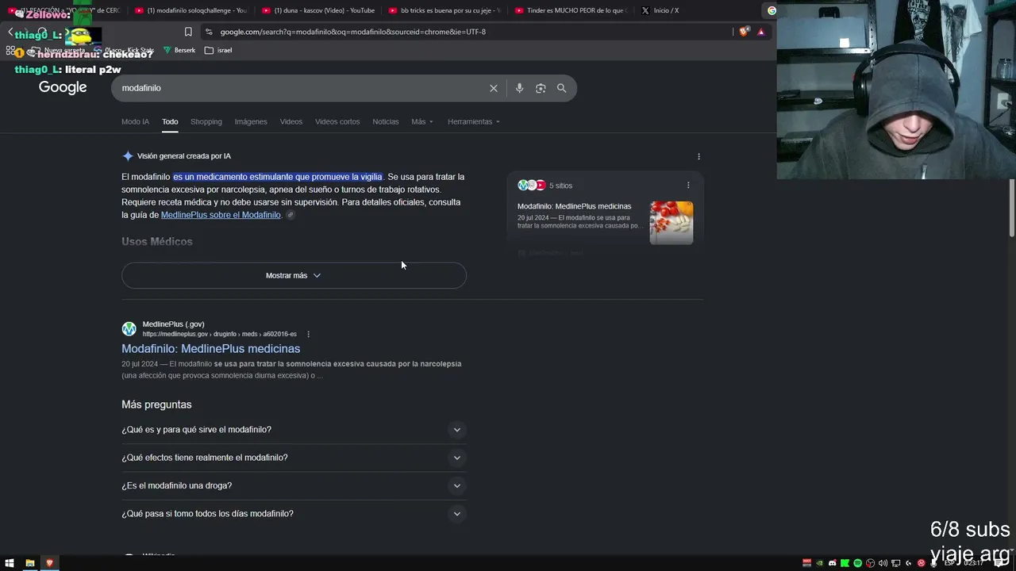Click the pills thumbnail in the source card
The image size is (1016, 571).
(x=672, y=223)
